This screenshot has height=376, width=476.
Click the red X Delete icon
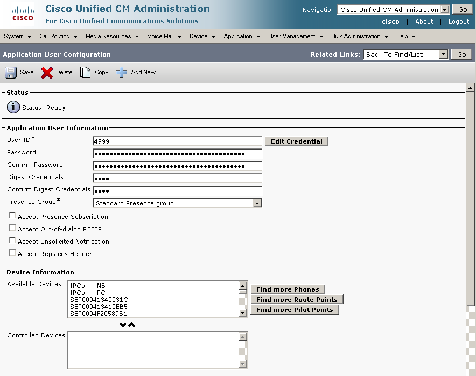pyautogui.click(x=47, y=73)
